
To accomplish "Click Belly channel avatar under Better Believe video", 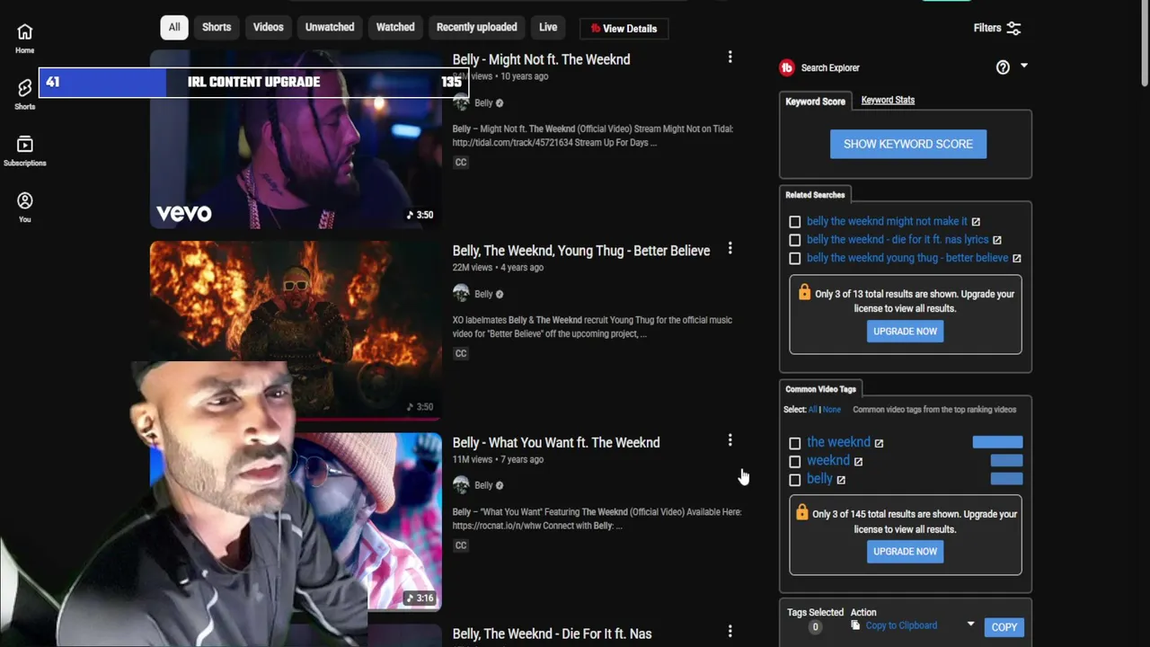I will (x=461, y=293).
